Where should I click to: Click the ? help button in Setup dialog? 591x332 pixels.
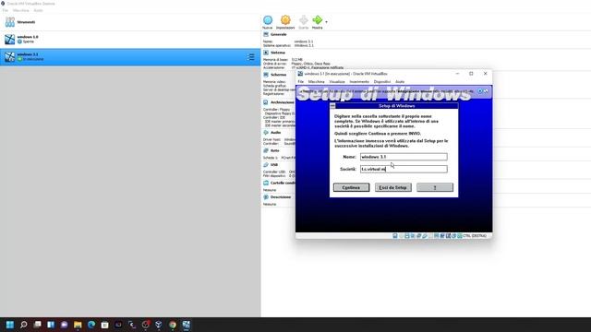[435, 187]
